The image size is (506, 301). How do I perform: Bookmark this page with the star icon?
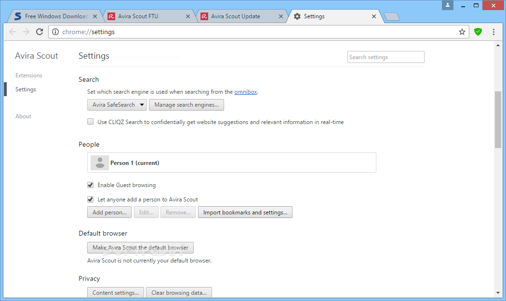462,32
